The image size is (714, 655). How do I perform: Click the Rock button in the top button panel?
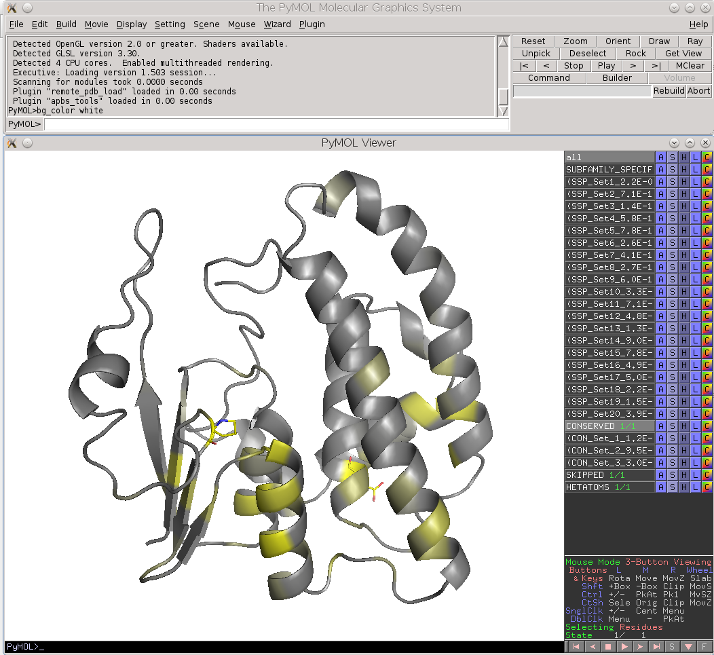636,54
